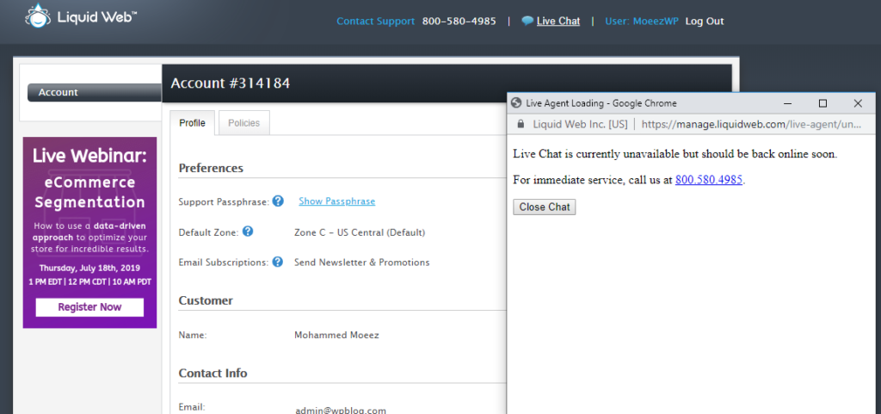Viewport: 881px width, 414px height.
Task: Minimize the Live Agent Loading window
Action: point(788,103)
